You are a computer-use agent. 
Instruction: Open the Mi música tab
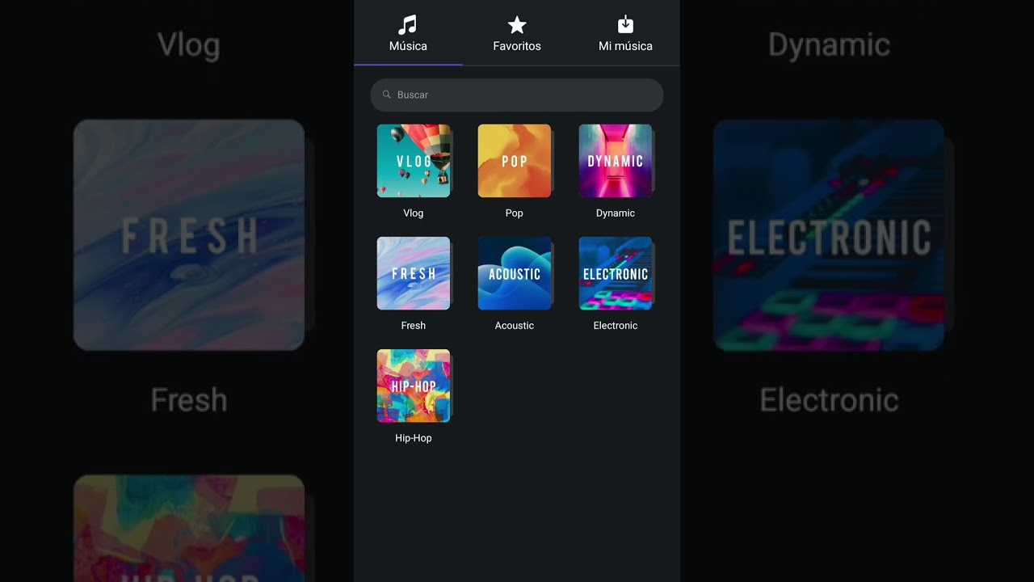pos(625,33)
